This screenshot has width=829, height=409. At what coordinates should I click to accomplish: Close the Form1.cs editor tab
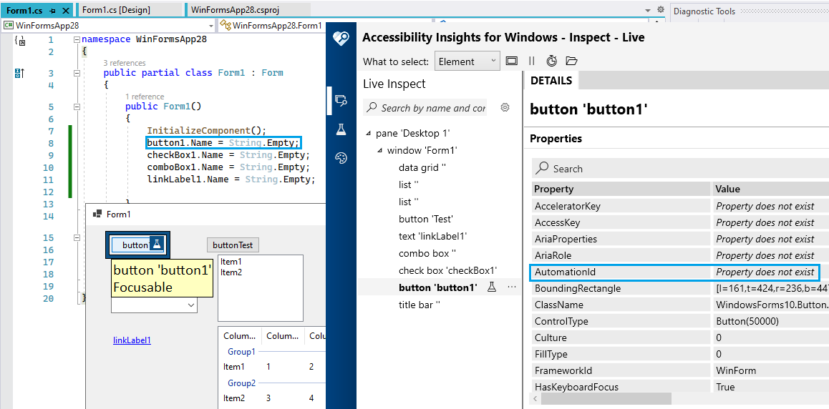[x=66, y=10]
